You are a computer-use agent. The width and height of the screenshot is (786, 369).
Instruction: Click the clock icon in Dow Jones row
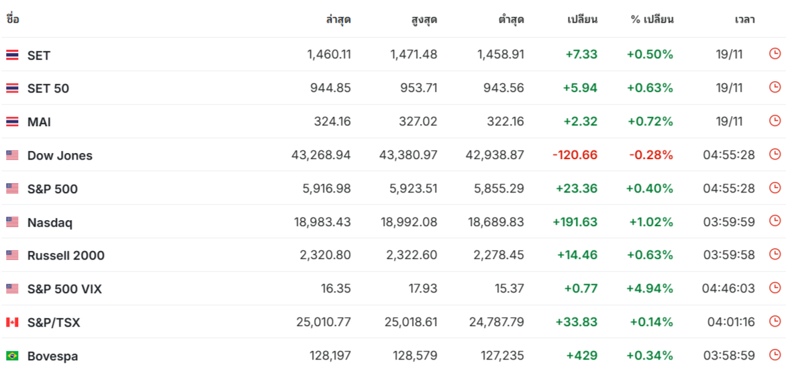pos(775,154)
